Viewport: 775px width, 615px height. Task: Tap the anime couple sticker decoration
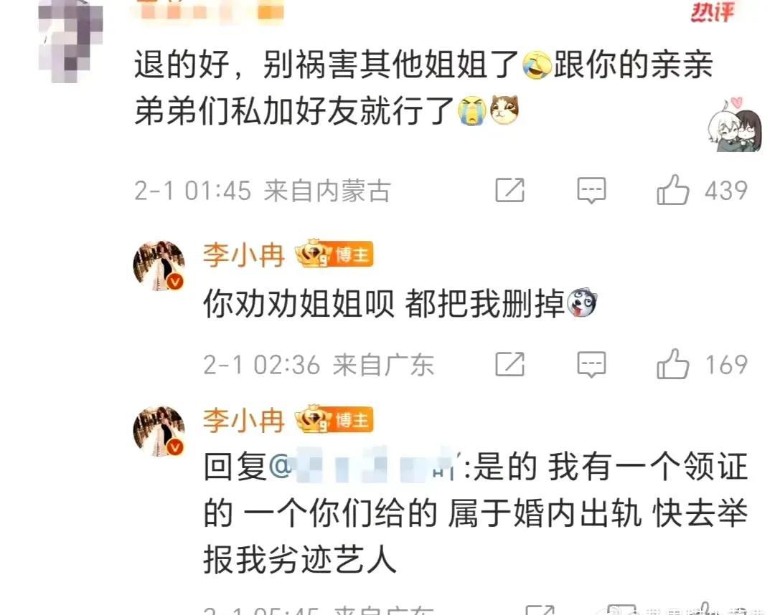coord(735,125)
